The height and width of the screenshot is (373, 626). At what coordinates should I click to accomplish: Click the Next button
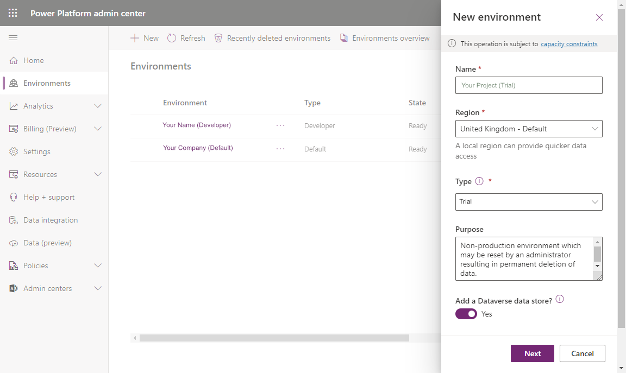pyautogui.click(x=532, y=353)
